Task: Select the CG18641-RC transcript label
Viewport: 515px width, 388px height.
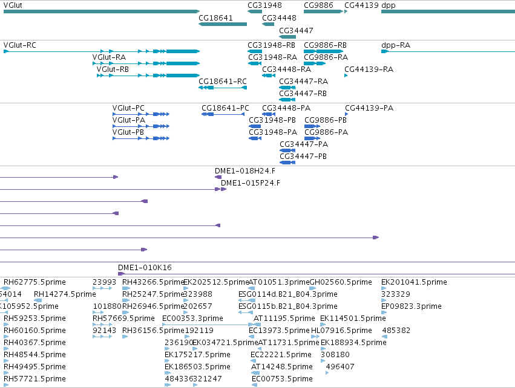Action: pos(223,82)
